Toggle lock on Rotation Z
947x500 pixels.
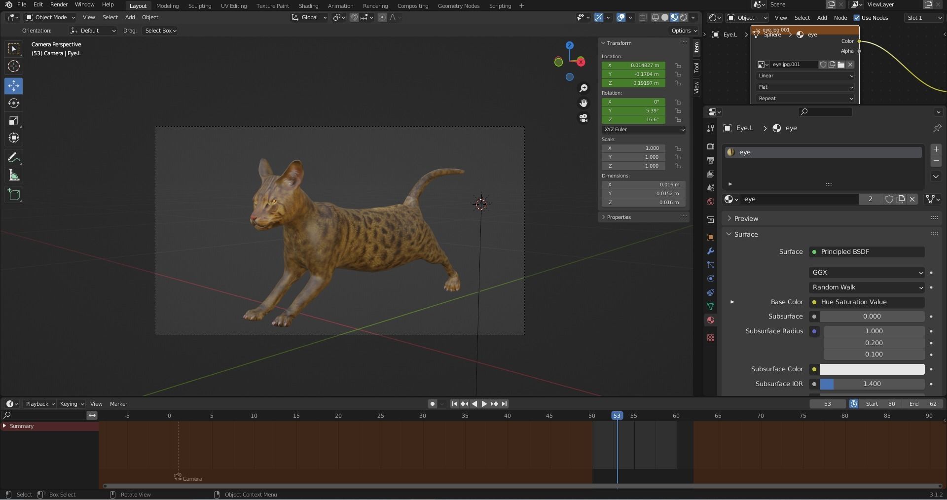coord(678,120)
